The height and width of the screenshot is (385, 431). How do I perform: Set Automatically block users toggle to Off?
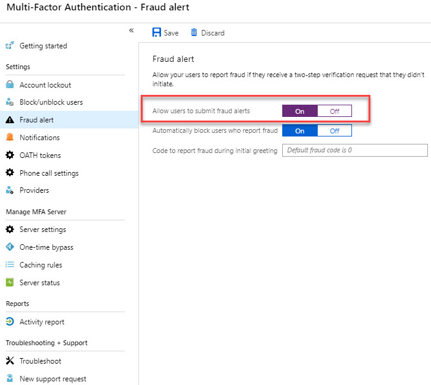pos(334,131)
